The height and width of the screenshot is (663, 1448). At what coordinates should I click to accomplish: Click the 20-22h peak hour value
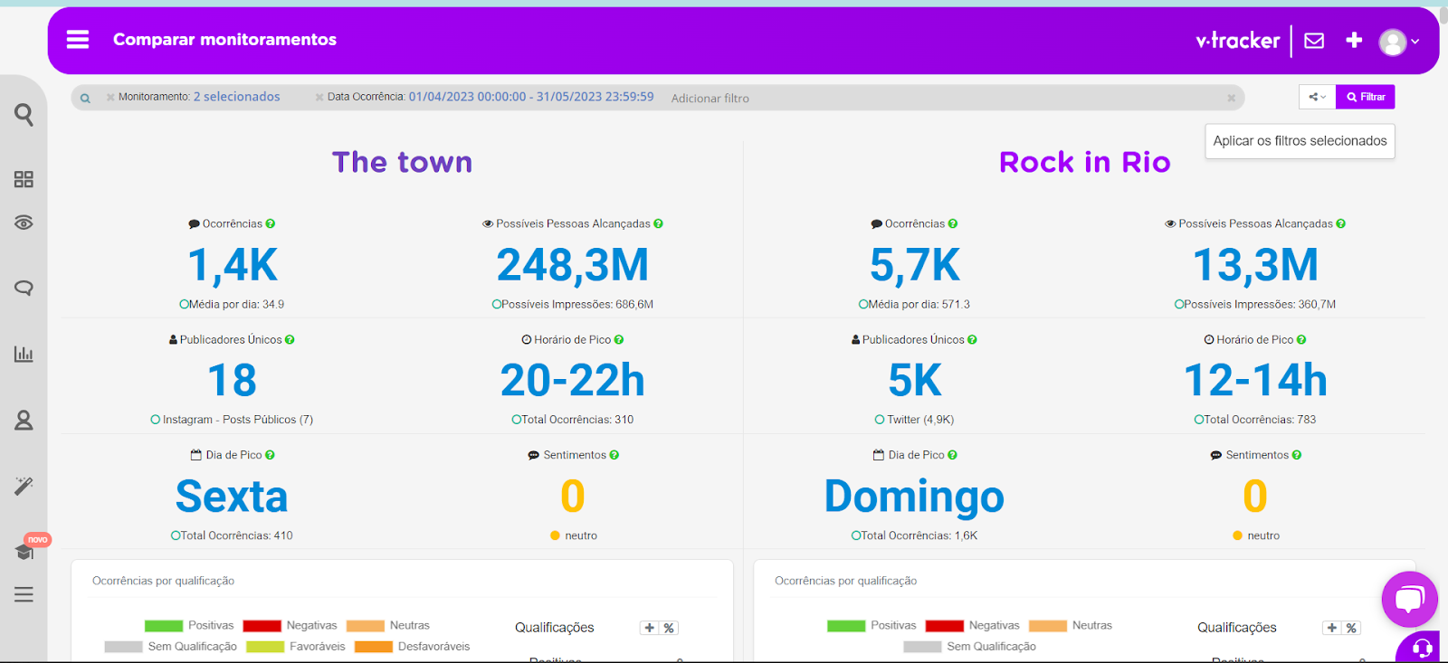pyautogui.click(x=573, y=380)
